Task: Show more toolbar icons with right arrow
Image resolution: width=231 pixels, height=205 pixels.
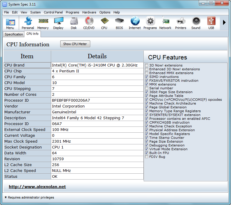Action: (x=224, y=23)
